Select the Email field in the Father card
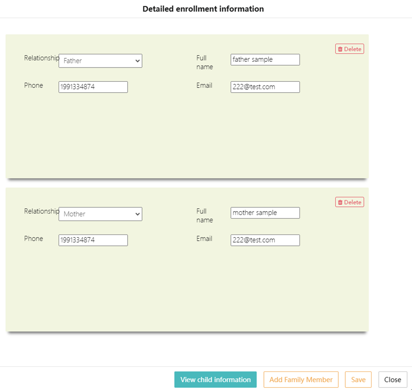This screenshot has height=390, width=412. click(x=265, y=87)
